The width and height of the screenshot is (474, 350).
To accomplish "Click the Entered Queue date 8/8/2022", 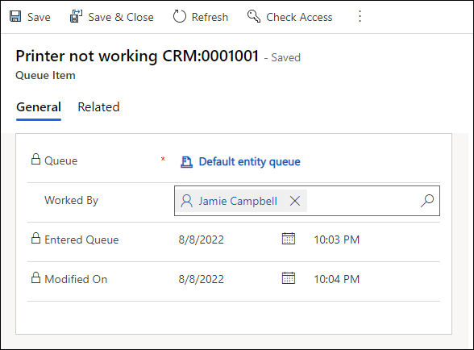I will coord(201,240).
